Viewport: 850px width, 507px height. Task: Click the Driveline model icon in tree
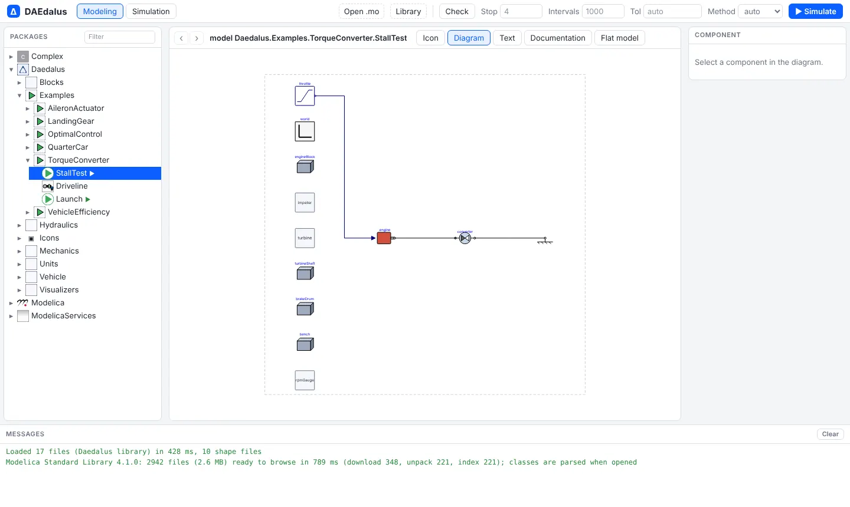[x=48, y=186]
